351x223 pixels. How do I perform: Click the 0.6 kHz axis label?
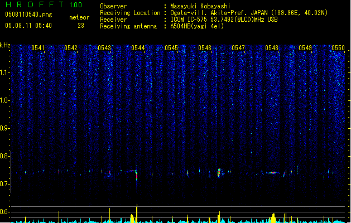4,212
